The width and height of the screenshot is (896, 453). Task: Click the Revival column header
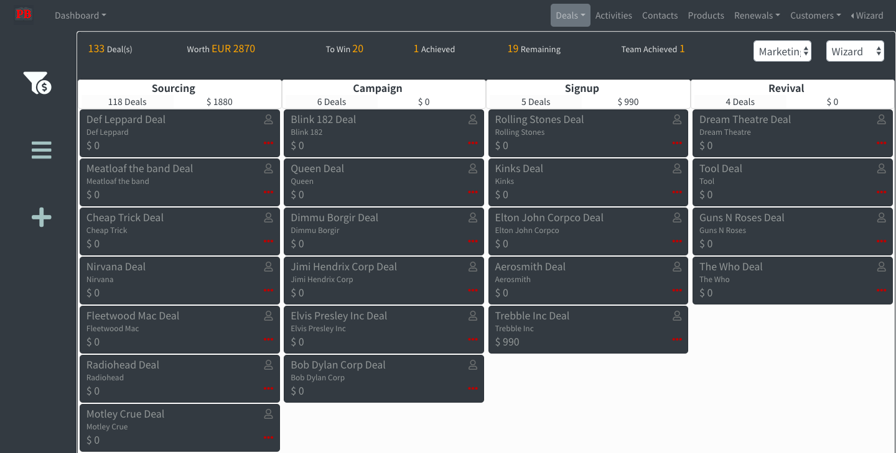tap(786, 88)
